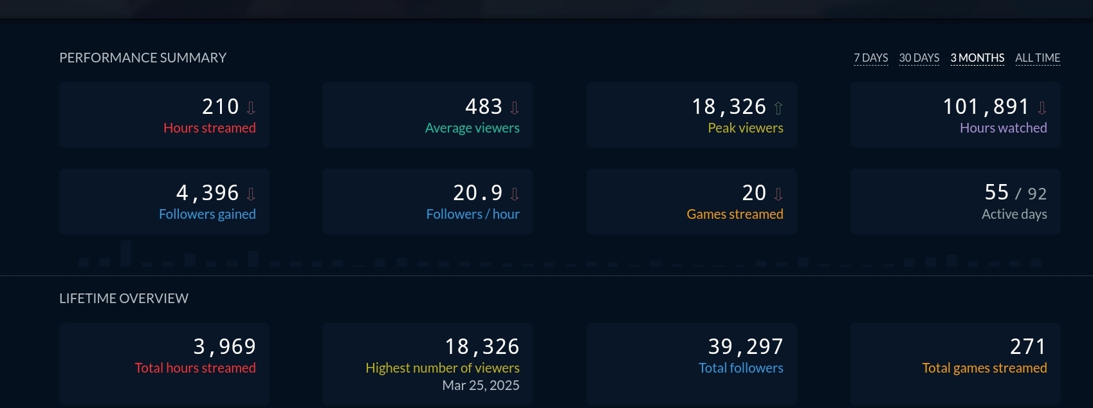Click the 271 total games value
The height and width of the screenshot is (408, 1093).
[x=1028, y=347]
